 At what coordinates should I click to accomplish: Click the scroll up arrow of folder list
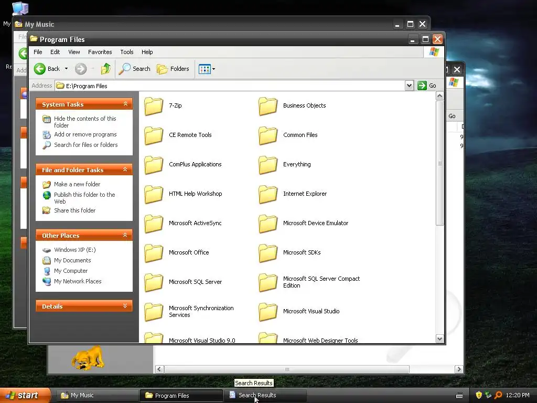tap(440, 97)
